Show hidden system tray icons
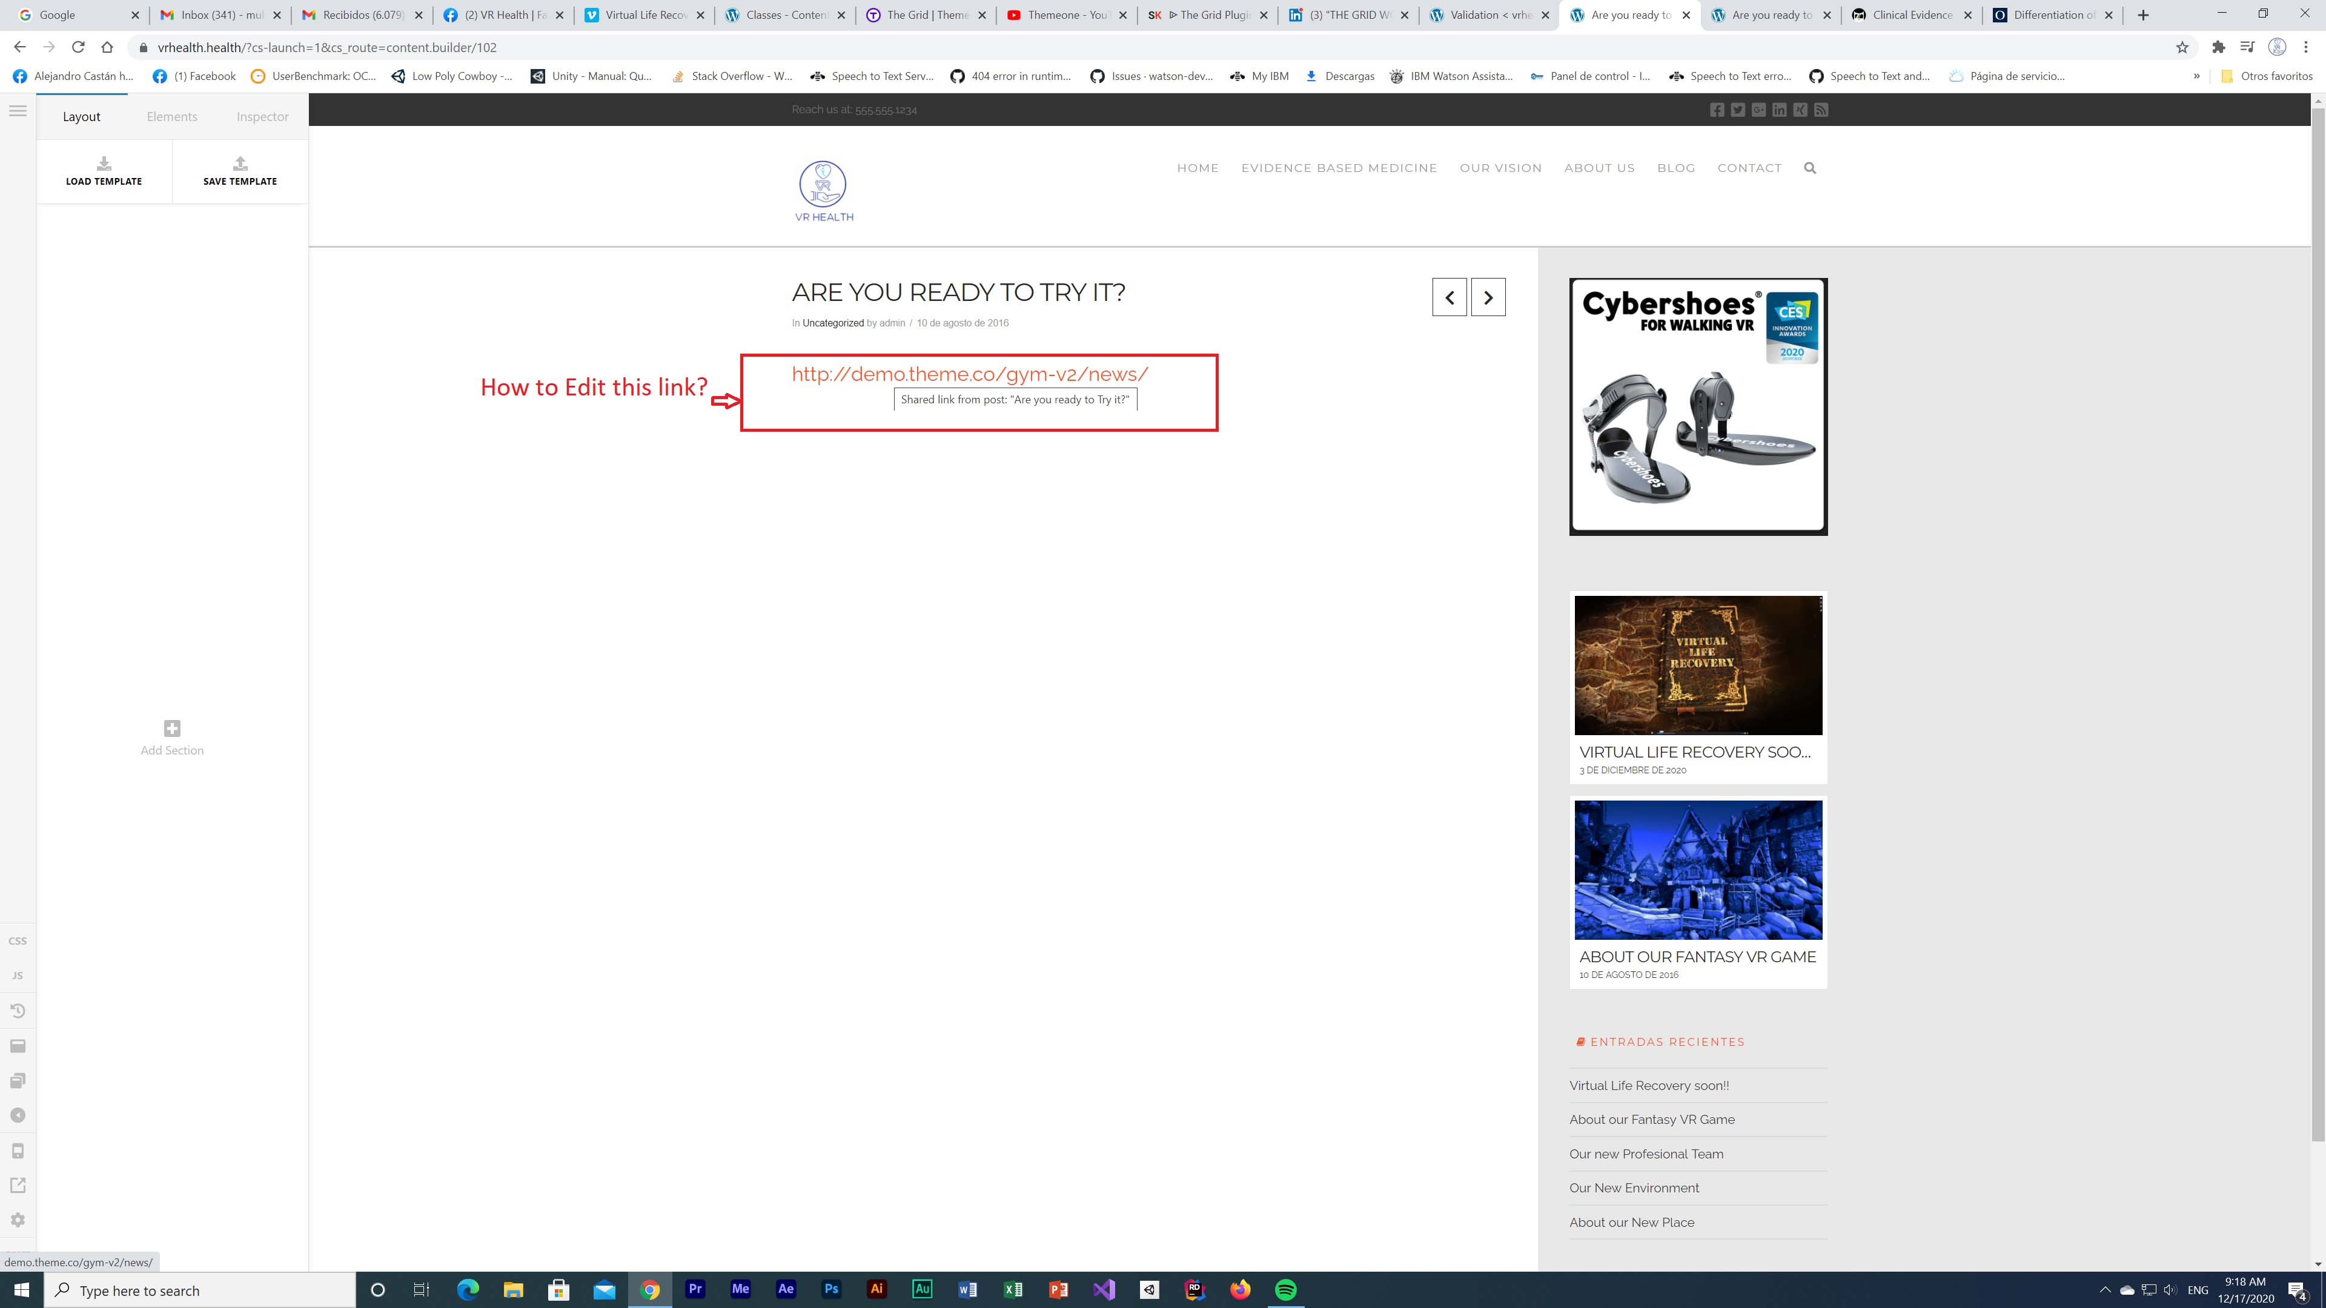2326x1308 pixels. click(2105, 1290)
